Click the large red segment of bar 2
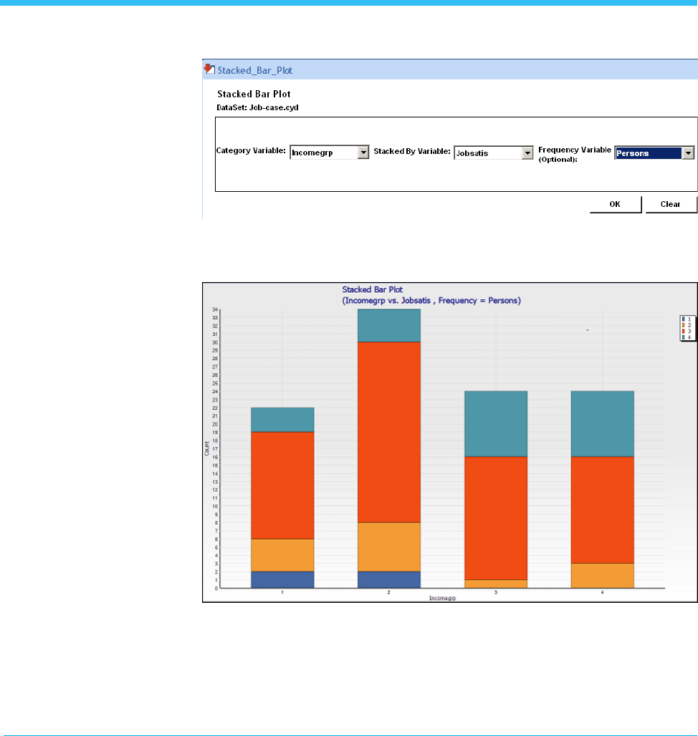This screenshot has width=698, height=736. point(388,432)
